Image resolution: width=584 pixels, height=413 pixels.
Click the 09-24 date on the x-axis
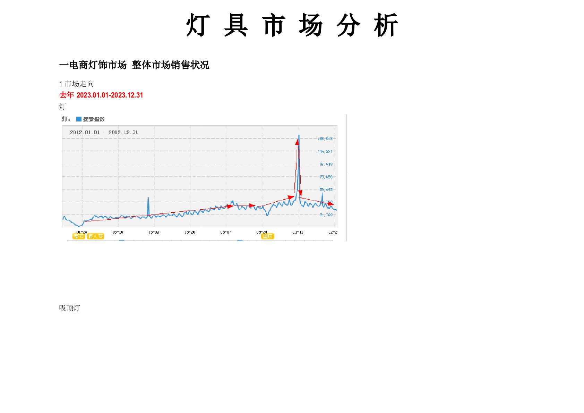261,232
